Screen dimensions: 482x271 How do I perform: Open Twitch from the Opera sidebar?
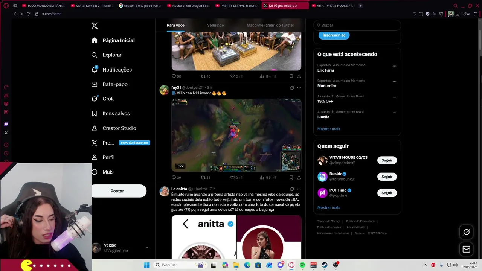tap(6, 124)
